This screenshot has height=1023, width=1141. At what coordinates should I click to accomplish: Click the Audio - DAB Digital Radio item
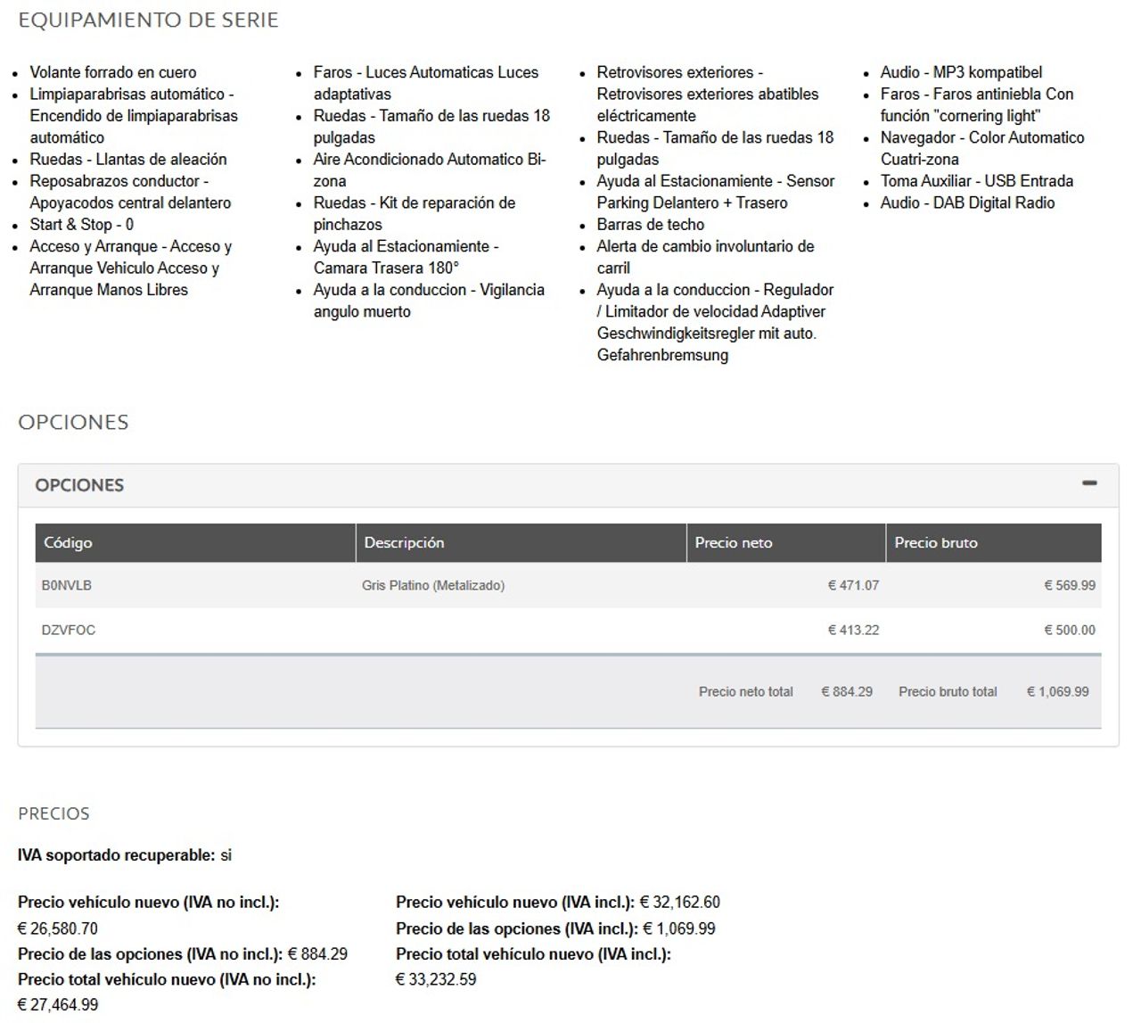click(x=967, y=202)
